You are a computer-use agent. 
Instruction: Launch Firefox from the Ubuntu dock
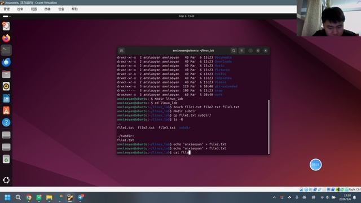tap(6, 38)
